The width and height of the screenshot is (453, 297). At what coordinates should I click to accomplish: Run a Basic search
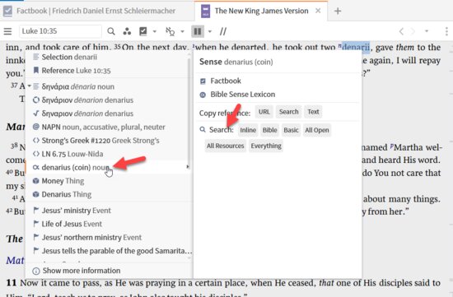pos(291,130)
